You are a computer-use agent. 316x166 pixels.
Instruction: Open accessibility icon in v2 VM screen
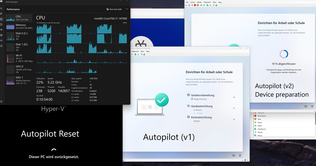(x=312, y=106)
